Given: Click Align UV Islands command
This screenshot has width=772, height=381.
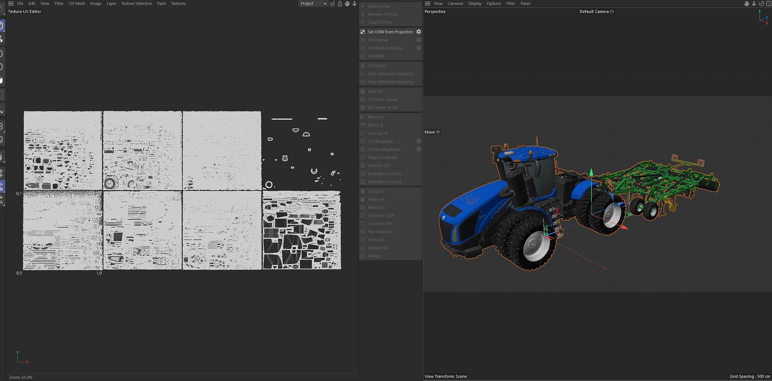Looking at the screenshot, I should tap(390, 158).
